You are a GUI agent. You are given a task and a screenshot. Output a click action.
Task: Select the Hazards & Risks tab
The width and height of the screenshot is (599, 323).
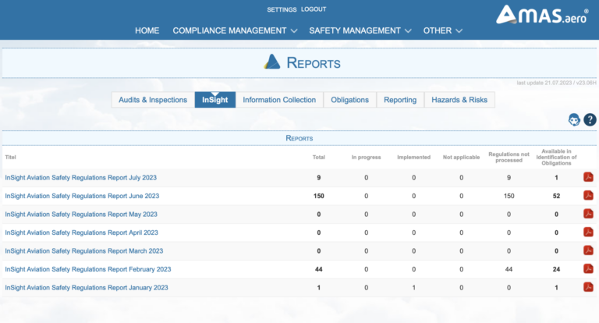(459, 100)
